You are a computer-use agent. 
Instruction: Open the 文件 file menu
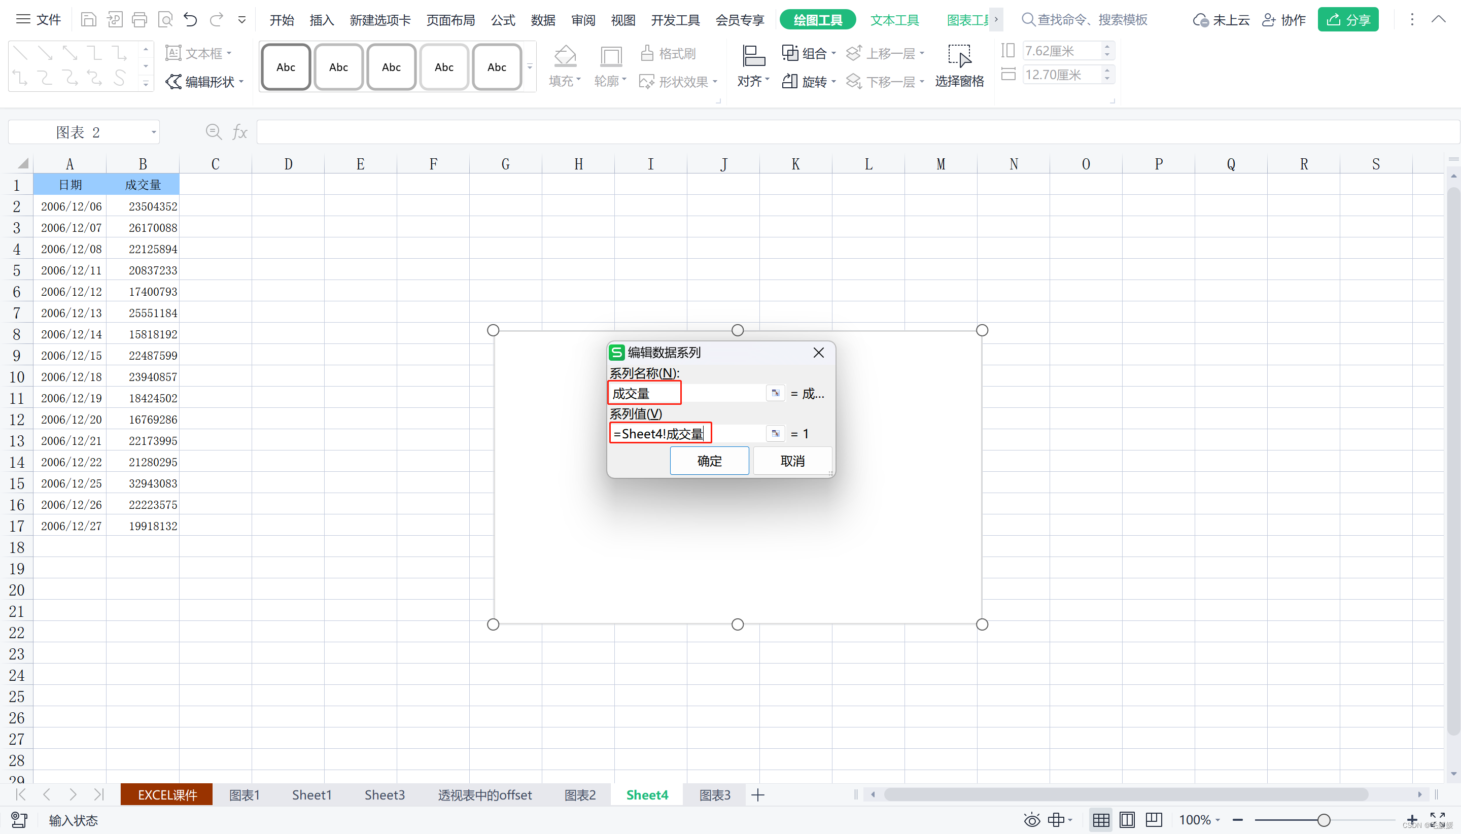pyautogui.click(x=39, y=20)
